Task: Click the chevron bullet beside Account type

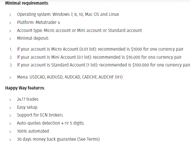Action: click(10, 30)
